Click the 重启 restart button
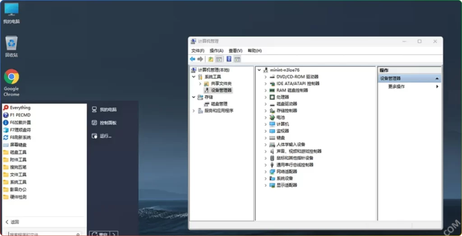 (100, 234)
